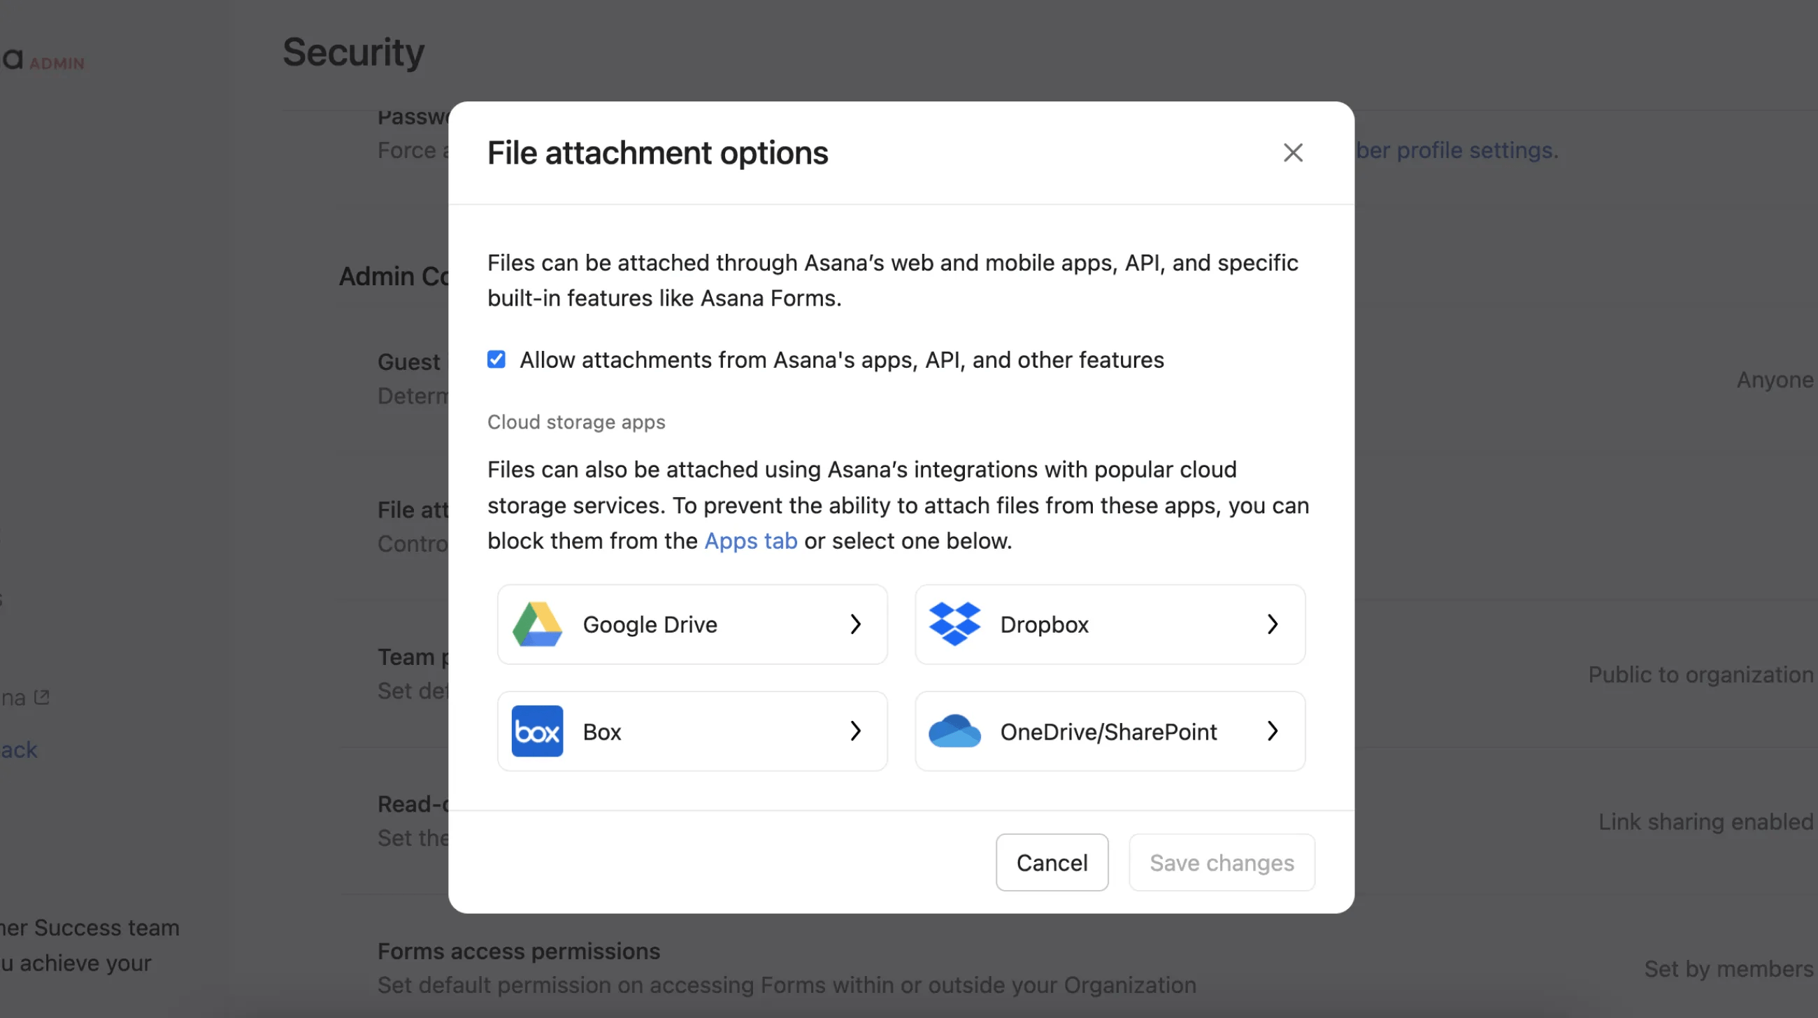The image size is (1818, 1018).
Task: Expand the OneDrive/SharePoint chevron arrow
Action: pos(1273,731)
